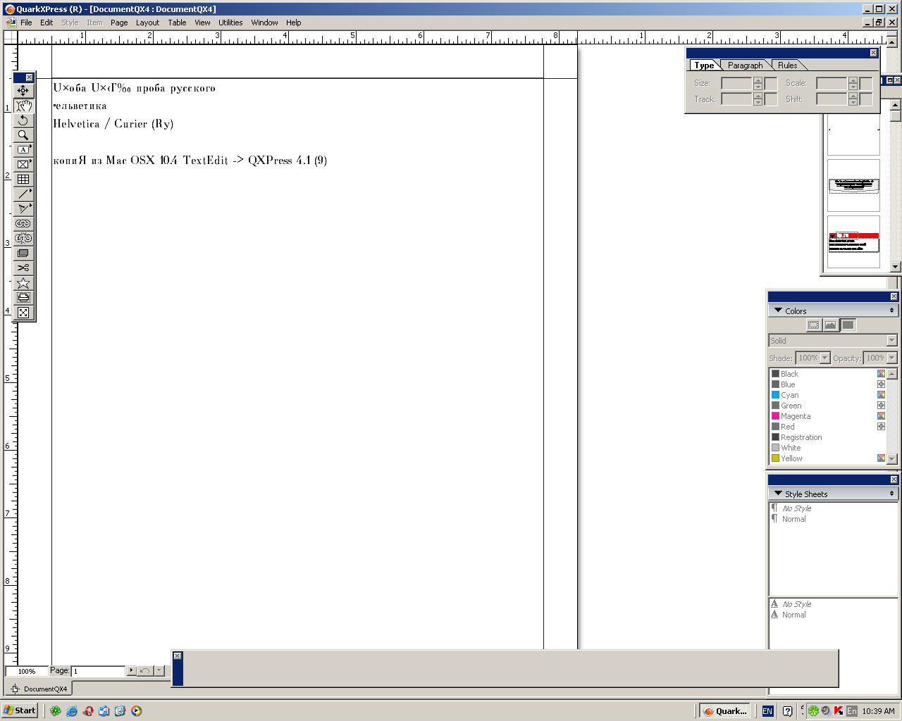The height and width of the screenshot is (721, 902).
Task: Click the red-banner page thumbnail
Action: (853, 242)
